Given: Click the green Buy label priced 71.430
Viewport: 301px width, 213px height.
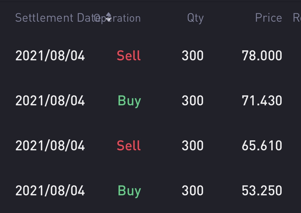Looking at the screenshot, I should click(x=129, y=101).
